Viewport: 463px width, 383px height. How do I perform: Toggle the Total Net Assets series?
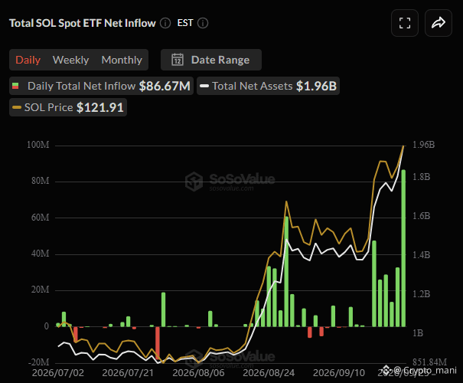(268, 86)
